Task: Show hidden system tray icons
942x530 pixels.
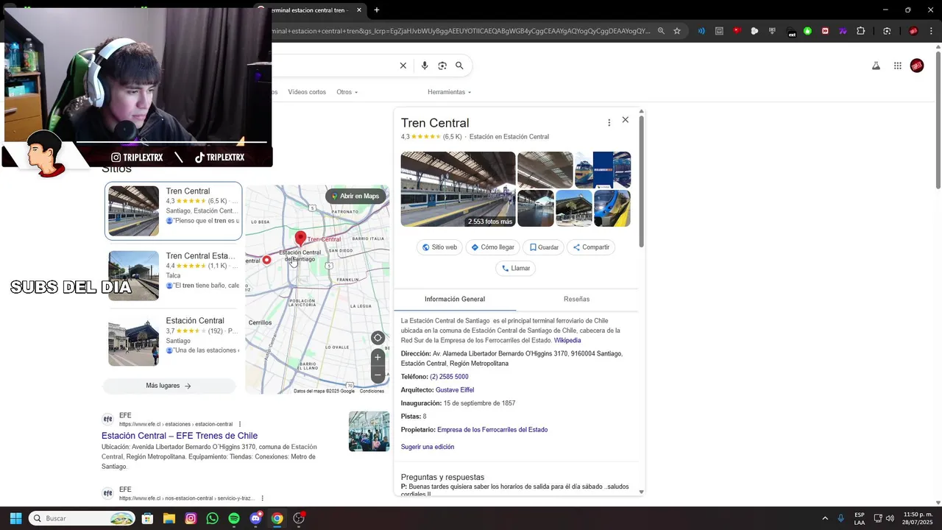Action: [x=825, y=518]
